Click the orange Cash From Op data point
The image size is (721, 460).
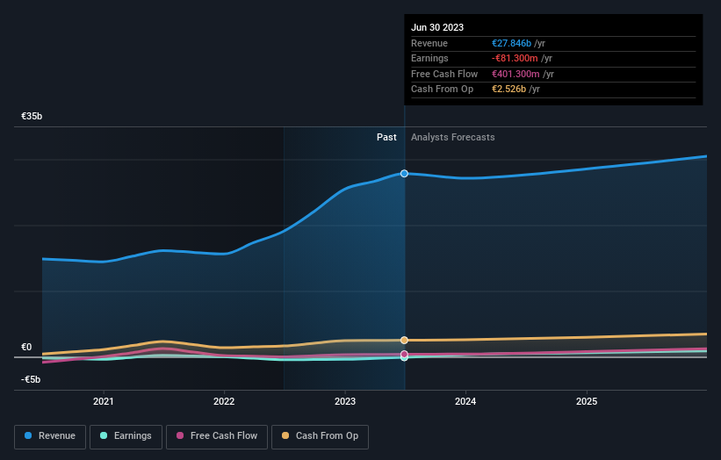[x=404, y=340]
